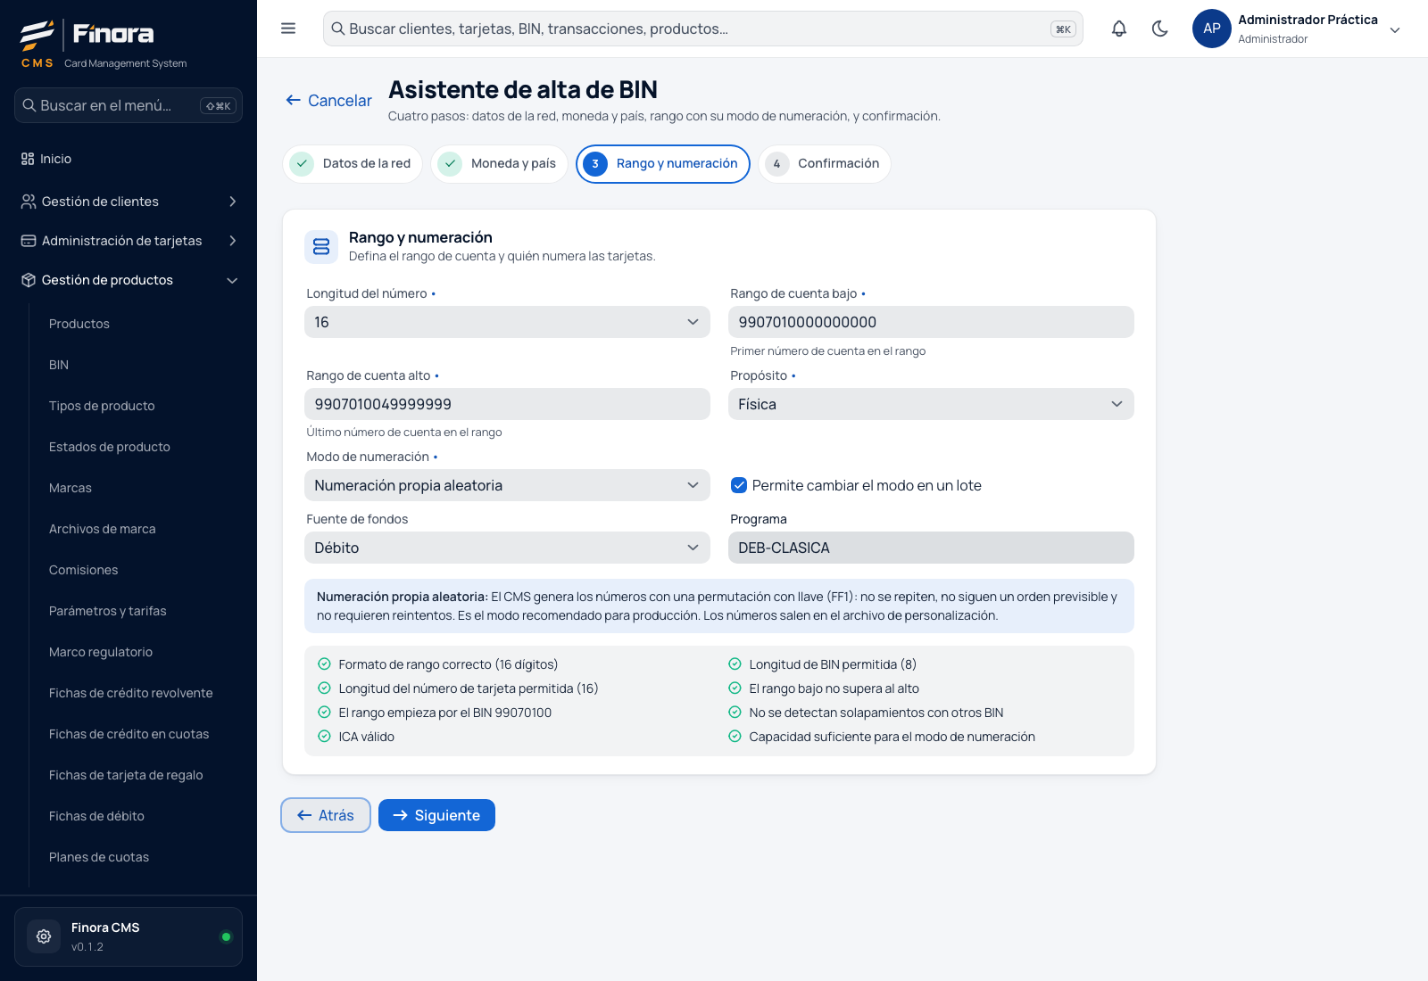The width and height of the screenshot is (1428, 981).
Task: Collapse Gestión de productos chevron
Action: 232,280
